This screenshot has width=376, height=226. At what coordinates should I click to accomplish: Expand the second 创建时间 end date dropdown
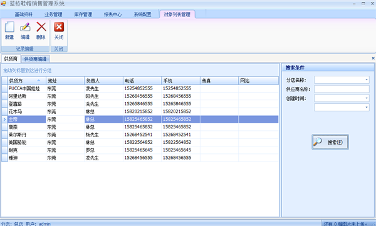(367, 107)
